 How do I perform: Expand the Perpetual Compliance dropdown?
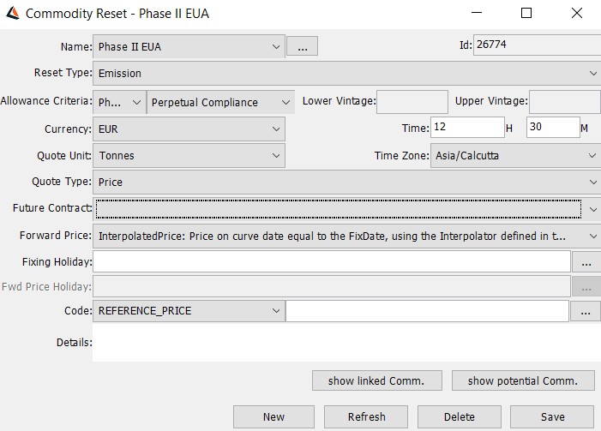click(x=221, y=102)
